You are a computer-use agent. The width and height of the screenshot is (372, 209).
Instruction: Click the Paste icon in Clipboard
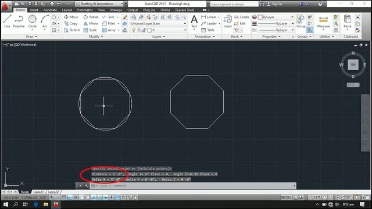(x=348, y=21)
